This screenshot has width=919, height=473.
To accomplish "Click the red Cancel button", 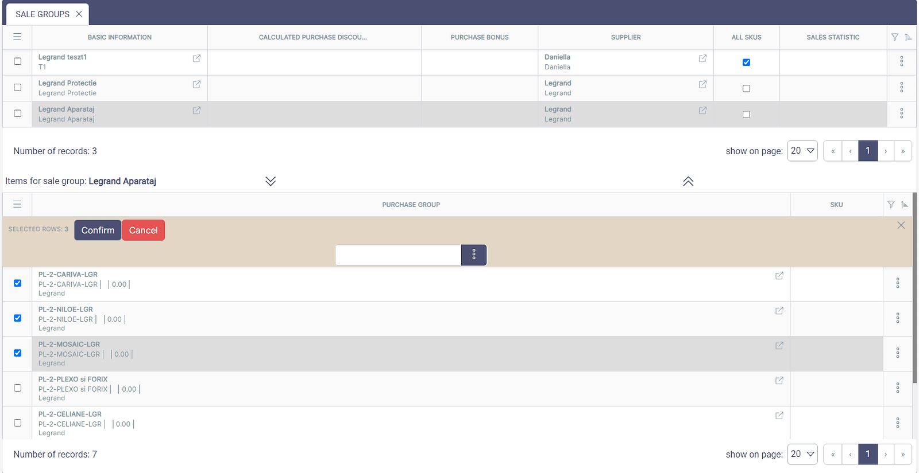I will tap(143, 230).
